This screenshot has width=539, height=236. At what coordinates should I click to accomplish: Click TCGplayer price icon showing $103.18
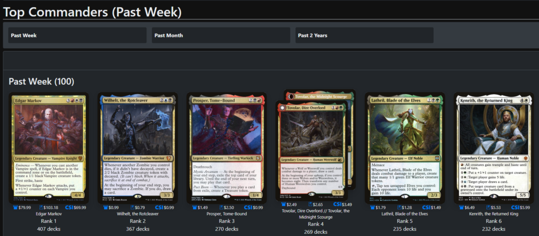[42, 208]
